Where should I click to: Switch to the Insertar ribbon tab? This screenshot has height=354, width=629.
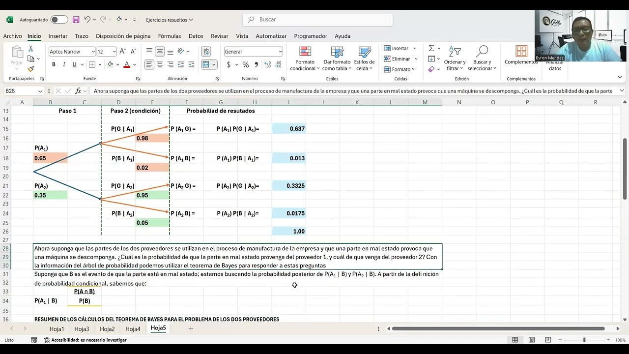[57, 36]
